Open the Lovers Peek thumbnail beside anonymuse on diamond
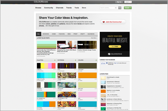The height and width of the screenshot is (111, 168). click(x=103, y=82)
